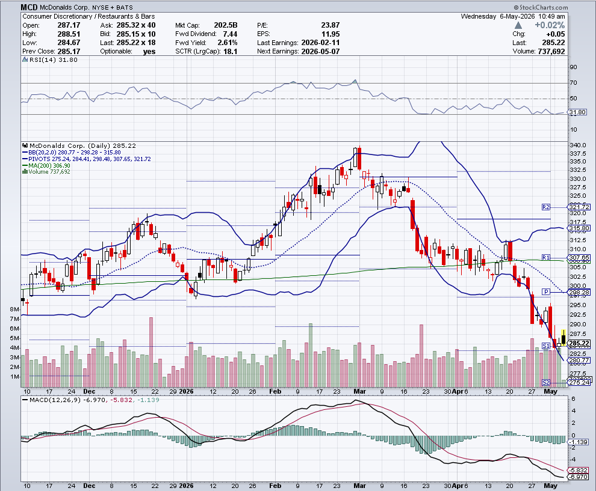Select the Low value 284.67

69,43
